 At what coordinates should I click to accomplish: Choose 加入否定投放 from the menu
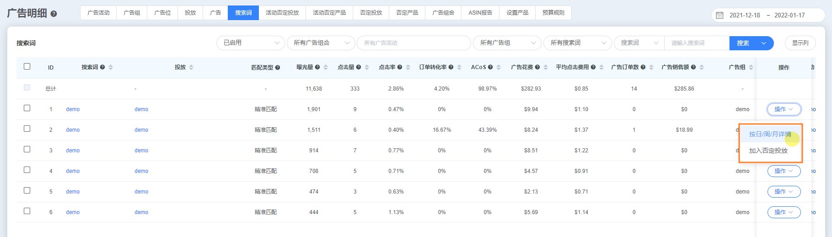click(x=768, y=151)
